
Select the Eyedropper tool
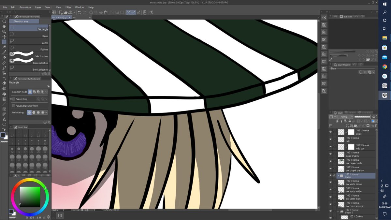4,52
